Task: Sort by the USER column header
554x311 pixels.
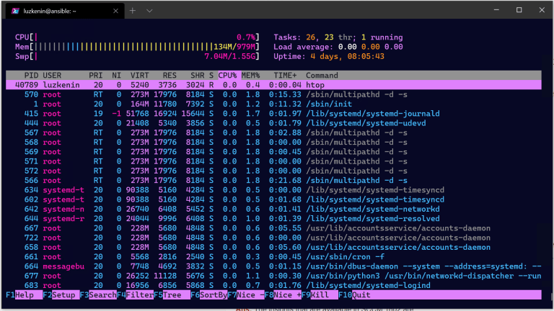Action: click(x=52, y=76)
